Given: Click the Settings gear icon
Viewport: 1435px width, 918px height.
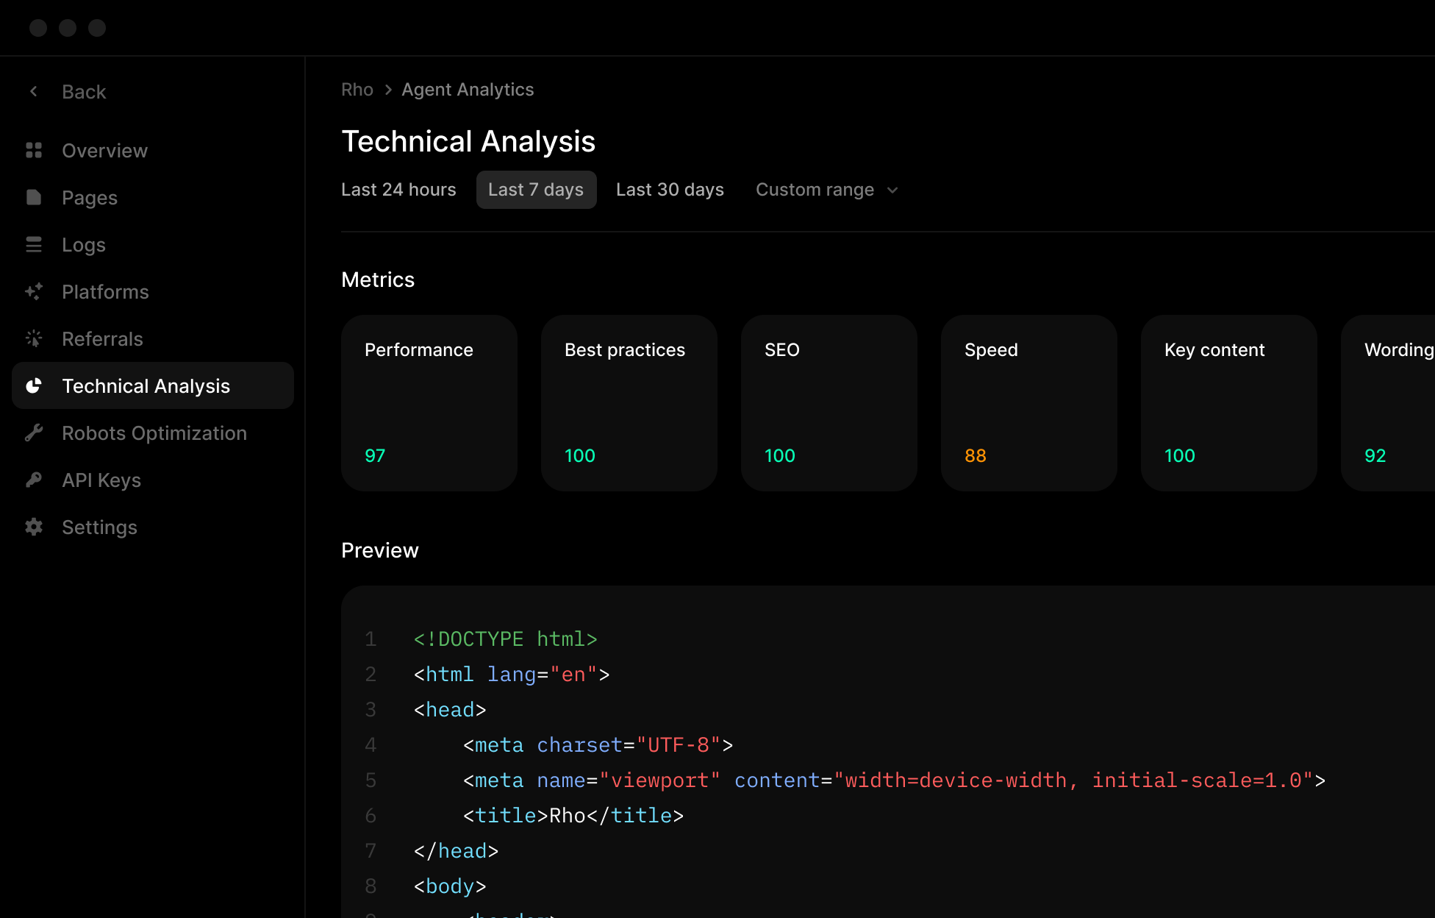Looking at the screenshot, I should pos(34,527).
